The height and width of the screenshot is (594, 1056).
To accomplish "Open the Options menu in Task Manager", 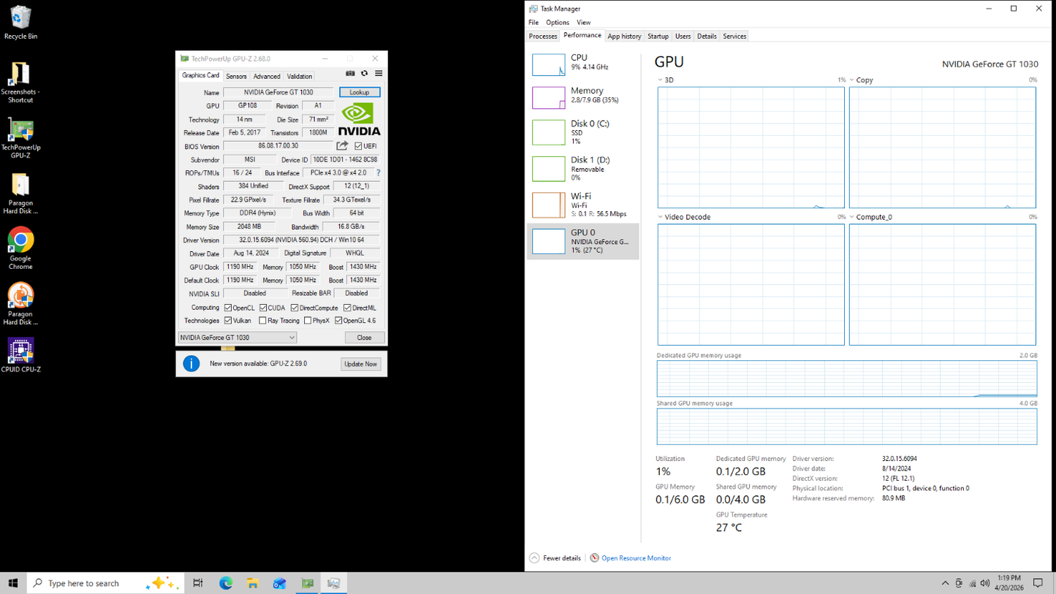I will (558, 23).
